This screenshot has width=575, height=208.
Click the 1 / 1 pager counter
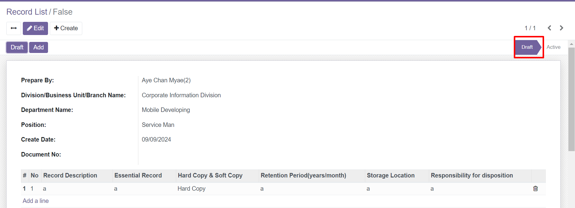pyautogui.click(x=530, y=28)
